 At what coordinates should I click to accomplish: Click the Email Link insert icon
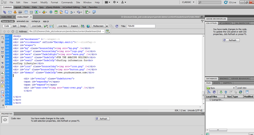click(x=10, y=12)
